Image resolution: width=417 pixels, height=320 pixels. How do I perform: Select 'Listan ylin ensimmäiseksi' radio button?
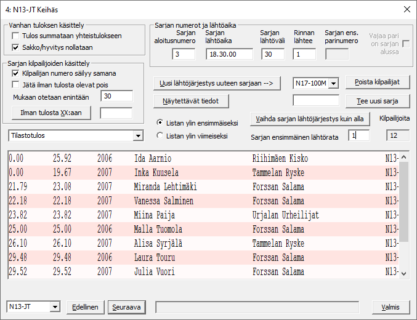tap(160, 122)
